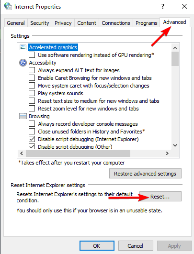This screenshot has height=254, width=194.
Task: Click the Browsing category icon
Action: click(23, 116)
